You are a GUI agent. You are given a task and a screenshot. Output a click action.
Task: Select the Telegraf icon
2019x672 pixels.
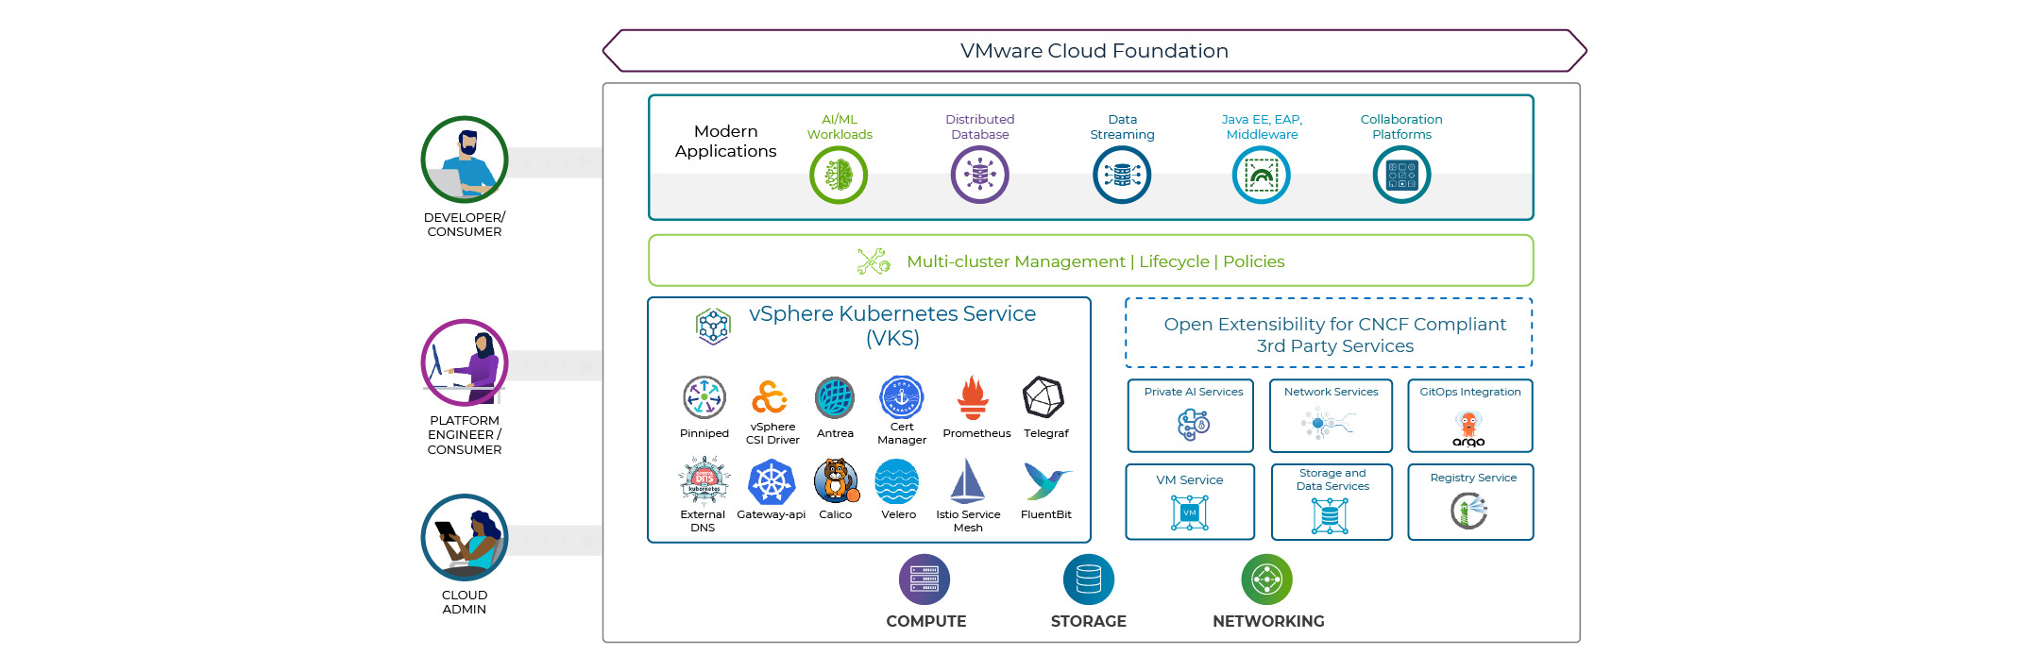point(1043,397)
